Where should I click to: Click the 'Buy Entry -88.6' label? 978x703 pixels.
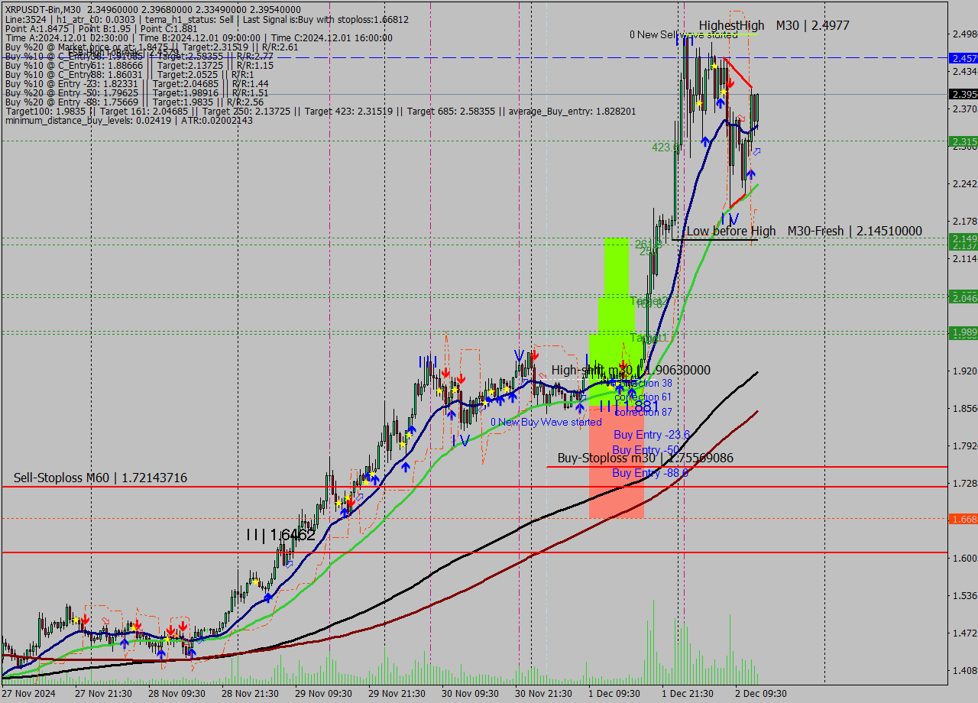[650, 473]
